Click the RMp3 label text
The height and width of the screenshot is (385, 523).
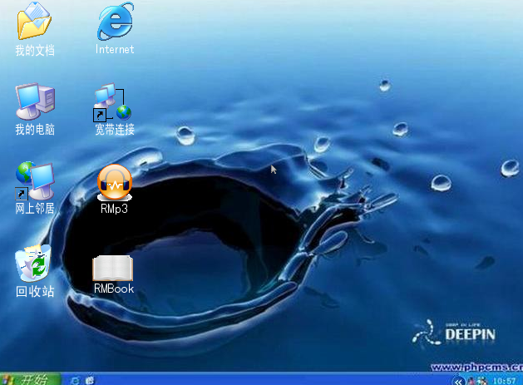click(114, 209)
